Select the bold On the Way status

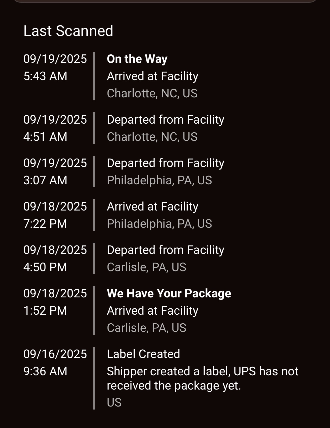(x=137, y=59)
